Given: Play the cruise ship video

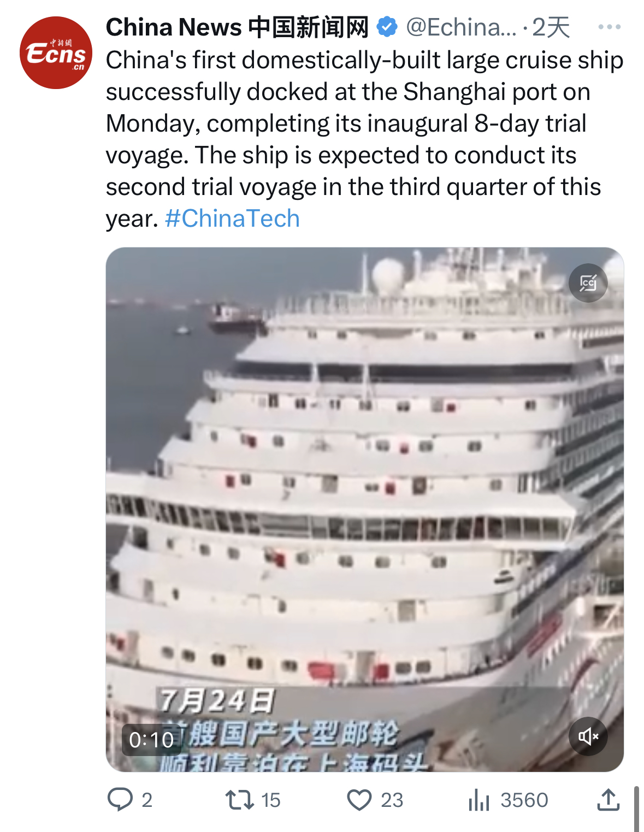Looking at the screenshot, I should point(364,509).
